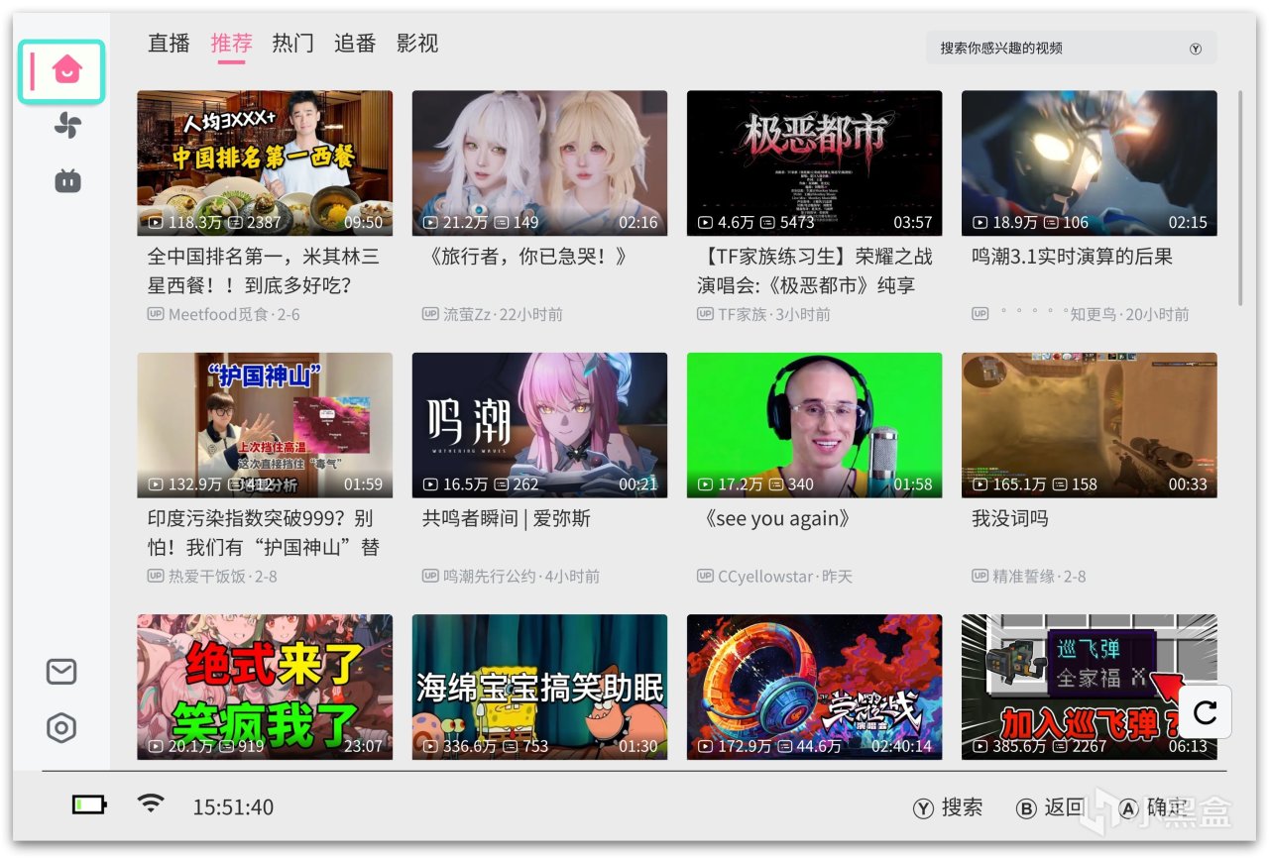Click the Y icon in search box

click(x=1196, y=49)
